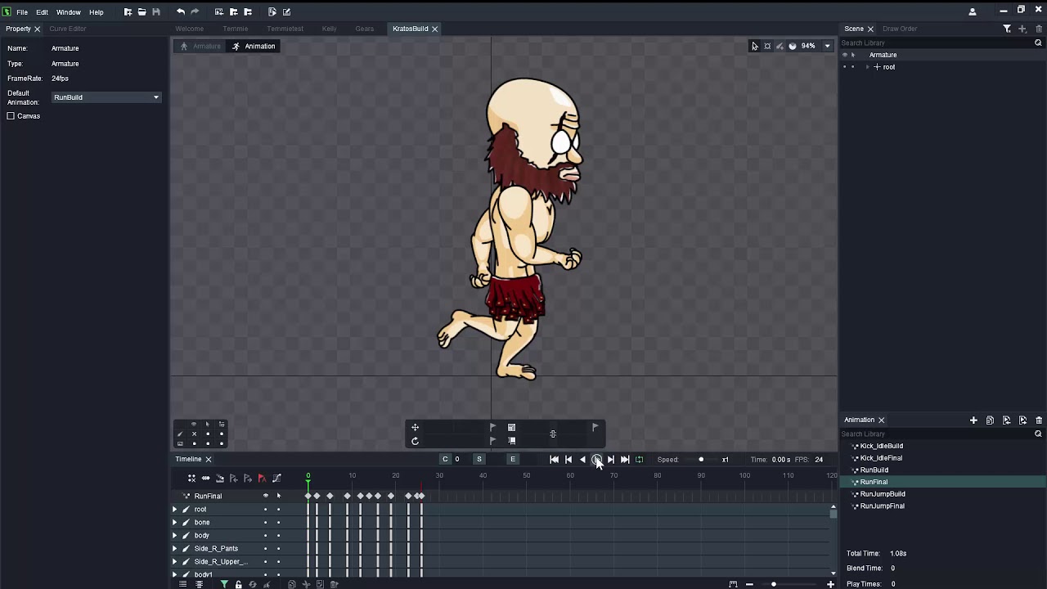This screenshot has height=589, width=1047.
Task: Click the curve editor icon in timeline toolbar
Action: 276,478
